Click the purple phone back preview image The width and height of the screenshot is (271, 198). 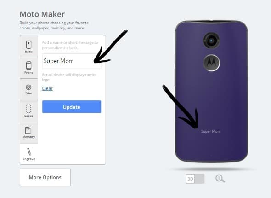pos(211,91)
